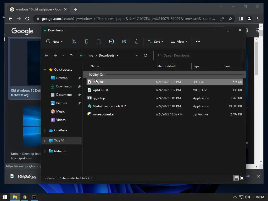The width and height of the screenshot is (268, 201).
Task: Select Downloads in navigation pane
Action: [x=64, y=86]
